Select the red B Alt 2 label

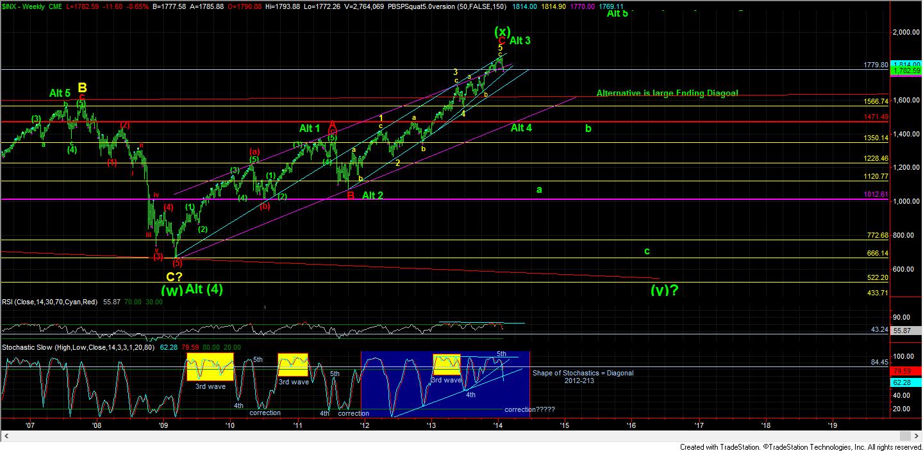pos(351,195)
